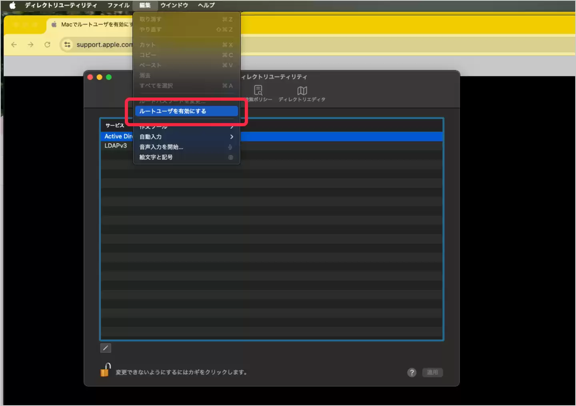Click the padlock to prevent changes
Viewport: 576px width, 406px height.
point(105,370)
